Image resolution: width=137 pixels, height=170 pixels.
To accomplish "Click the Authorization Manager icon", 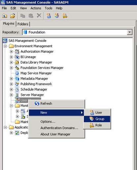I will pos(17,51).
